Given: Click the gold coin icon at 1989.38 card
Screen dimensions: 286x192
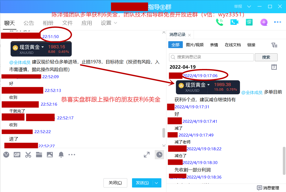Looking at the screenshot, I should 181,86.
